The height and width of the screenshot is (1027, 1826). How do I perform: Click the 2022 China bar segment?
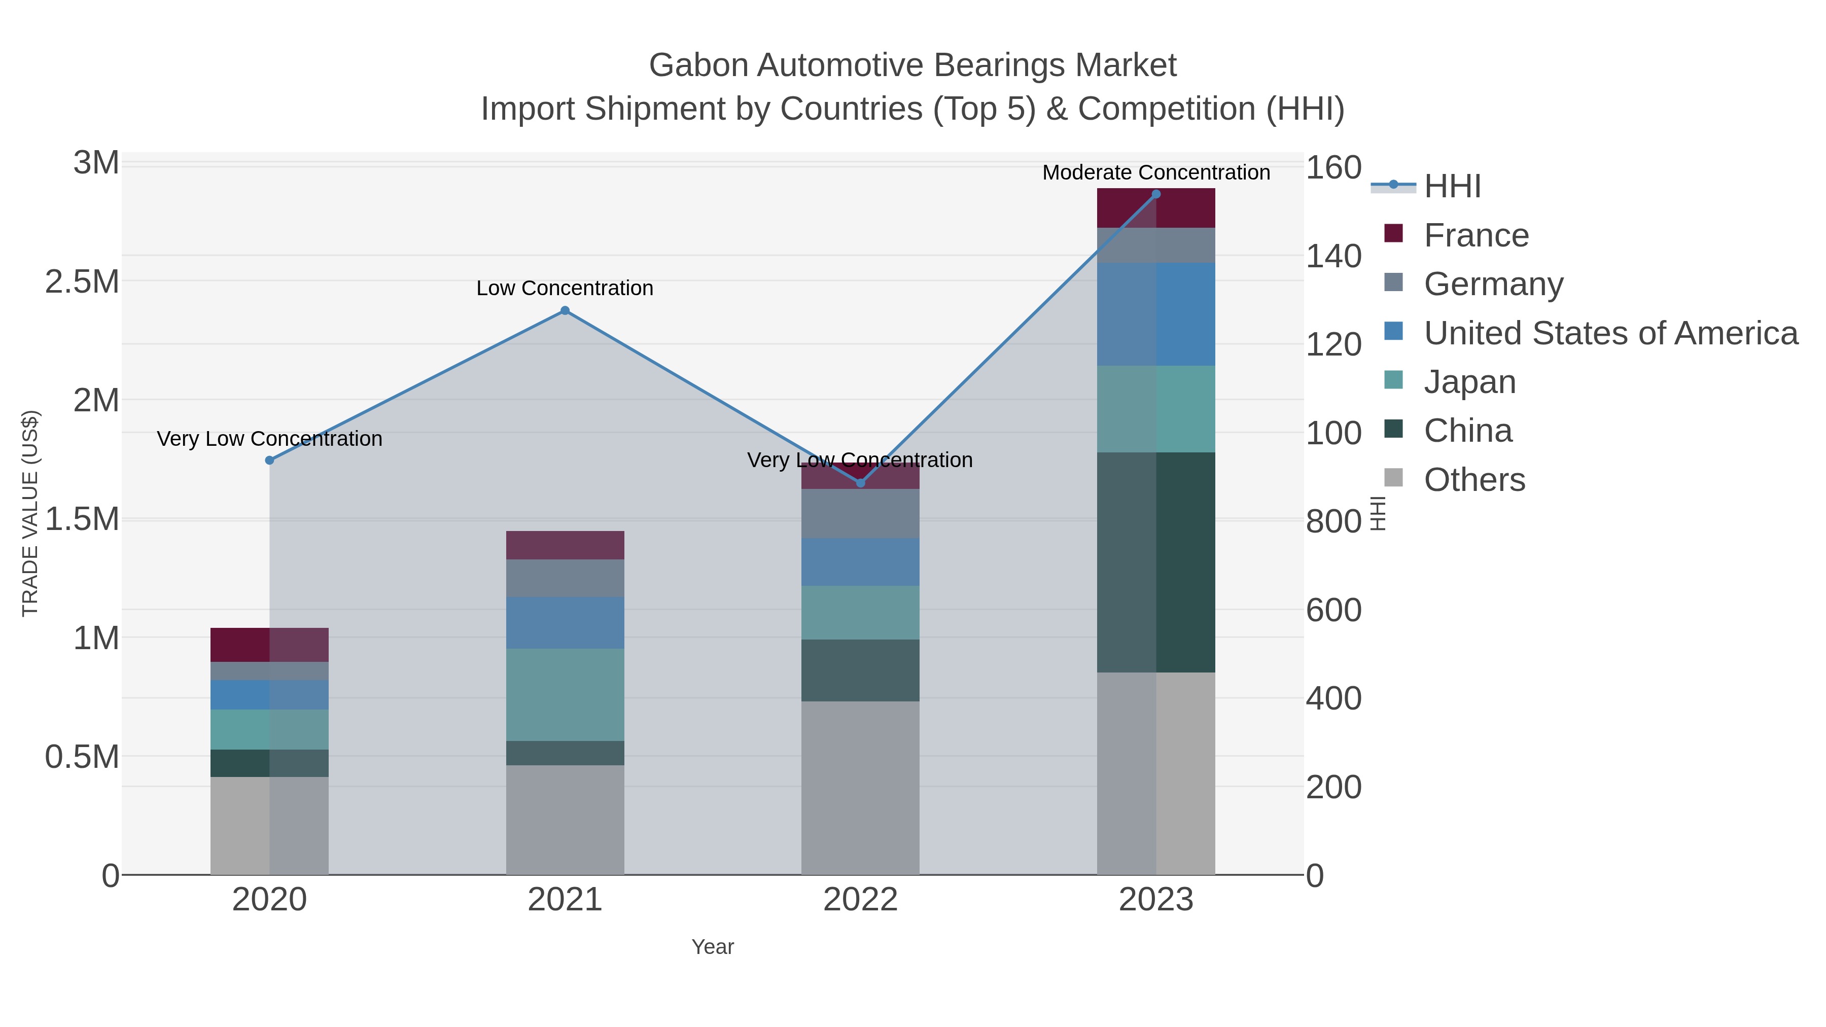point(861,670)
